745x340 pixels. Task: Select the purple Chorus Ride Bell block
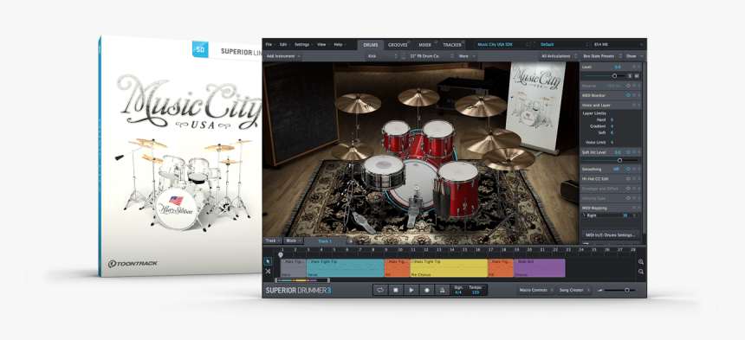540,268
